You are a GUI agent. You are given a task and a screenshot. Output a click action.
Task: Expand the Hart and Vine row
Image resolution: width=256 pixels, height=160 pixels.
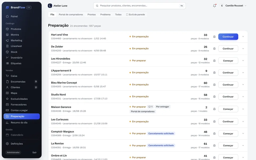click(243, 37)
